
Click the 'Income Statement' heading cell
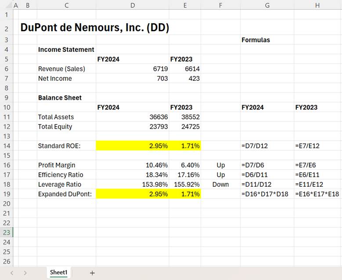pos(67,49)
